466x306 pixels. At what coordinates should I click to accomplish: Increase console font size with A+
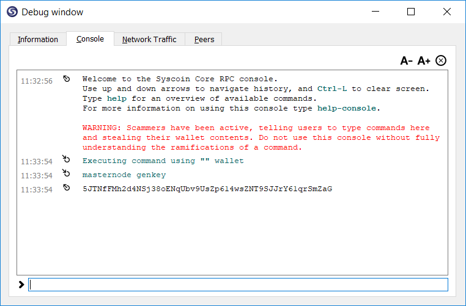tap(424, 60)
